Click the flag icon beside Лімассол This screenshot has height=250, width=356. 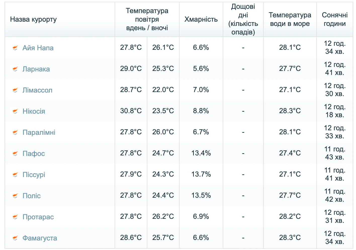click(x=15, y=90)
